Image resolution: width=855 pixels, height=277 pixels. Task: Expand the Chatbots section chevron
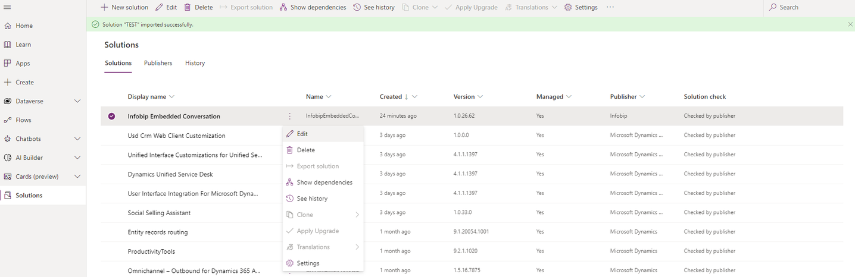77,138
